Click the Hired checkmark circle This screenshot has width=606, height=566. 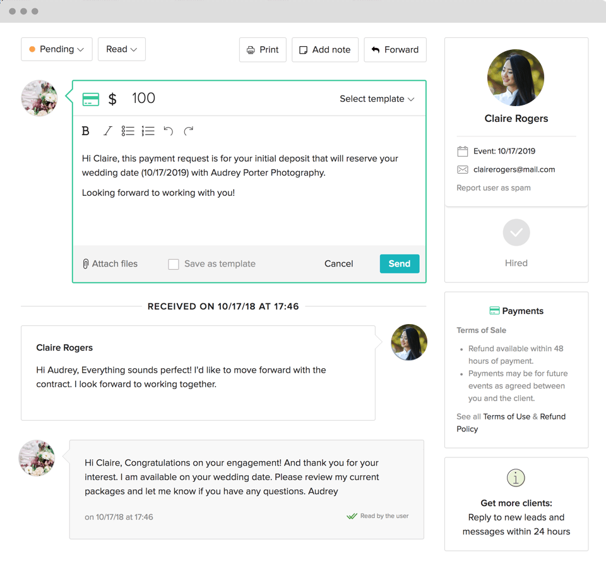click(516, 232)
